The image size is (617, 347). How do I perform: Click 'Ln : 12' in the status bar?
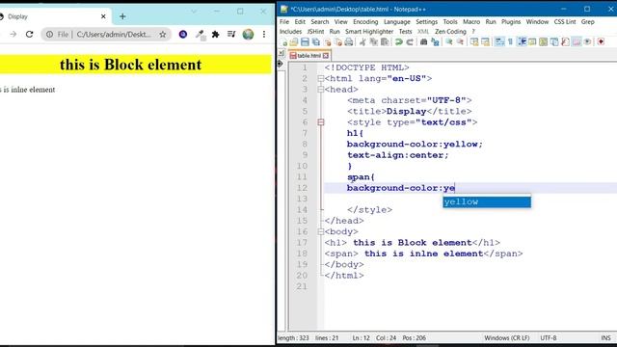pyautogui.click(x=361, y=338)
